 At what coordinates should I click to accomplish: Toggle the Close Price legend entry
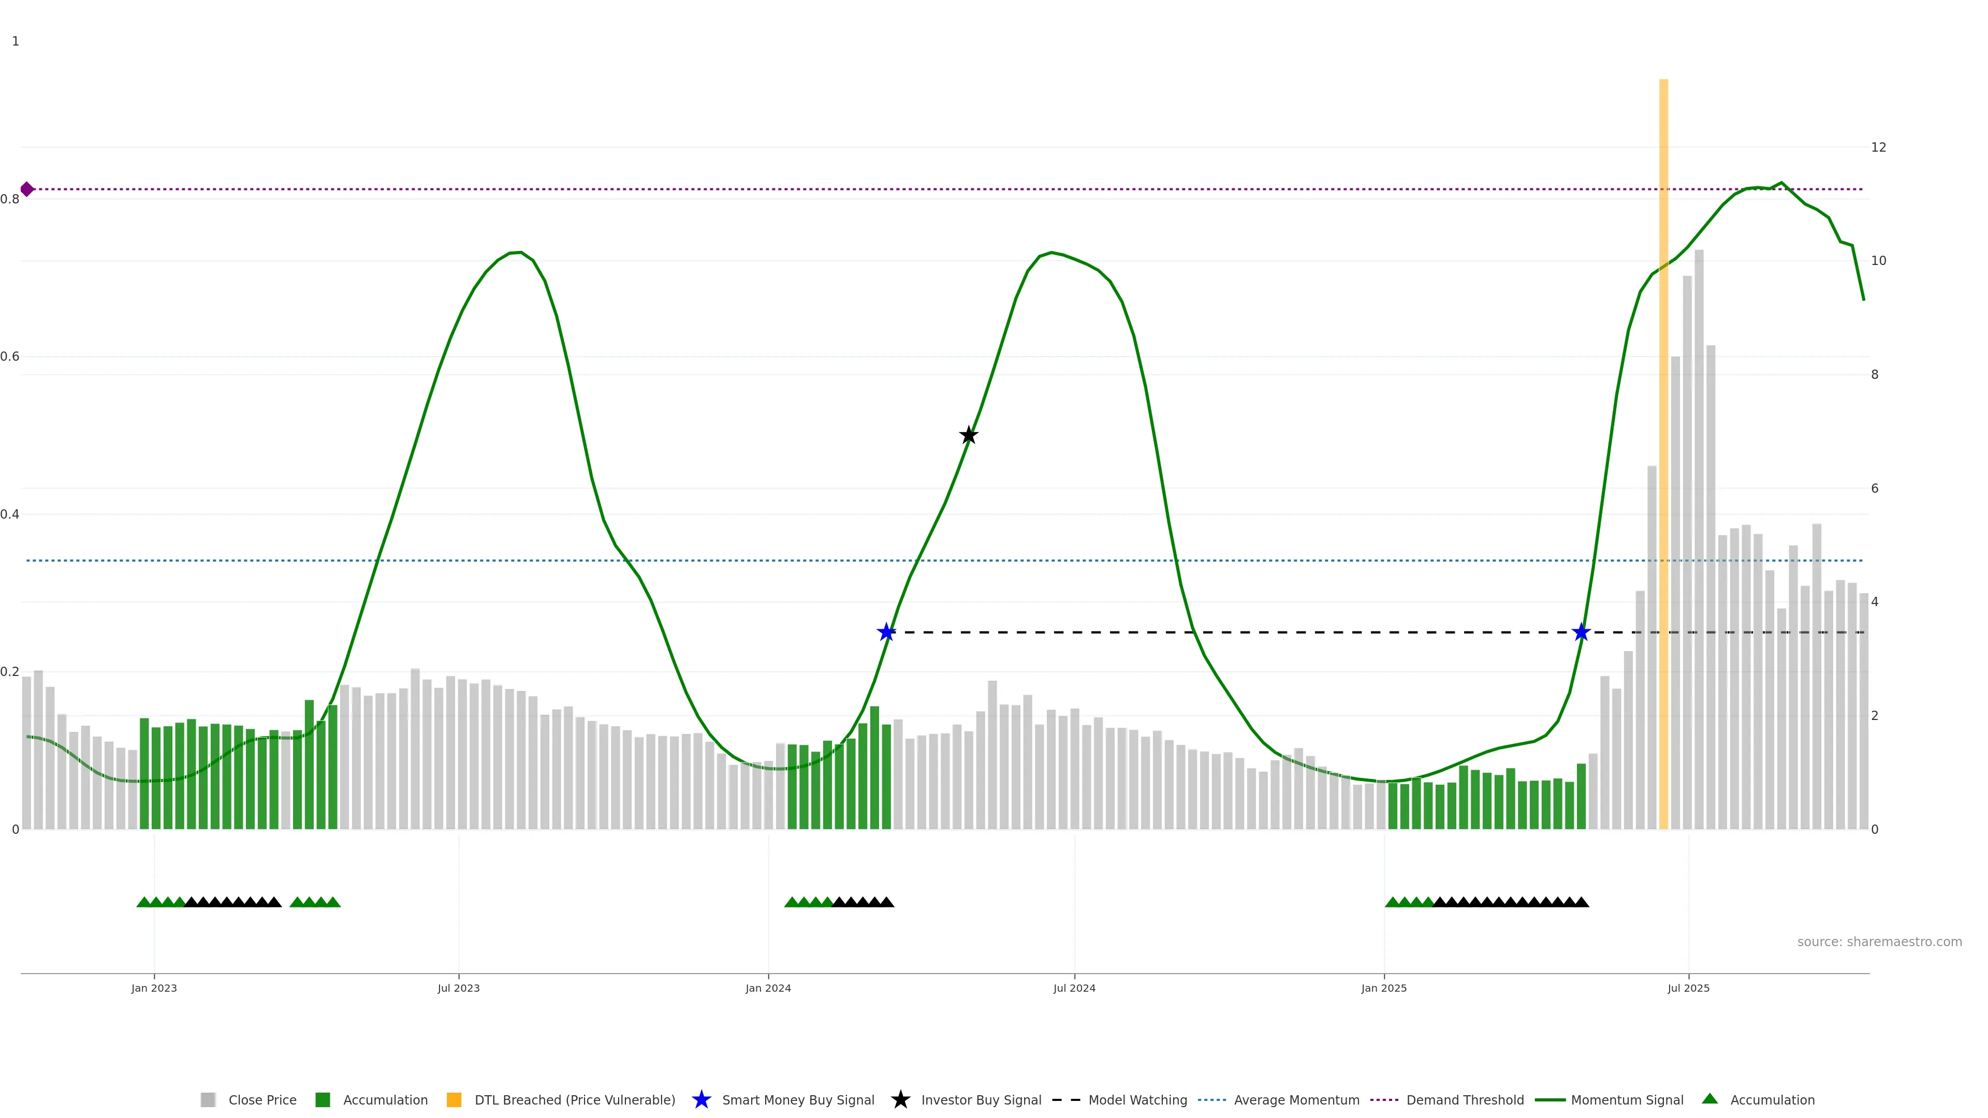point(261,1099)
